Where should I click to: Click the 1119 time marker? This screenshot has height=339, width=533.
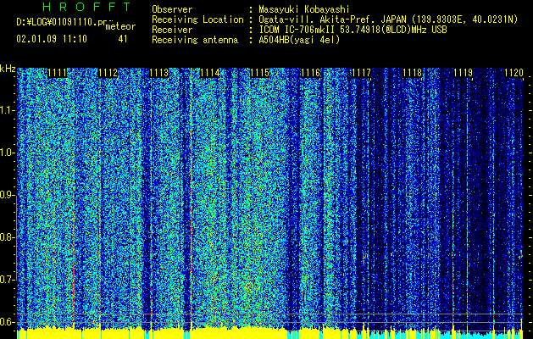[463, 73]
